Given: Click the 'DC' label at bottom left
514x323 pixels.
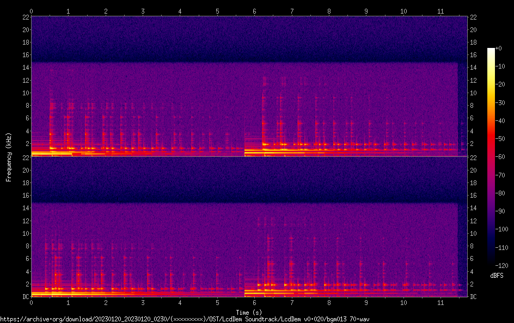Looking at the screenshot, I should pos(25,297).
